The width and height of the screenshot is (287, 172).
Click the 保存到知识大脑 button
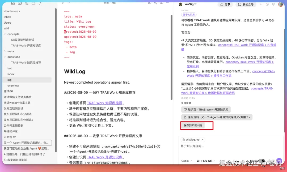click(193, 125)
